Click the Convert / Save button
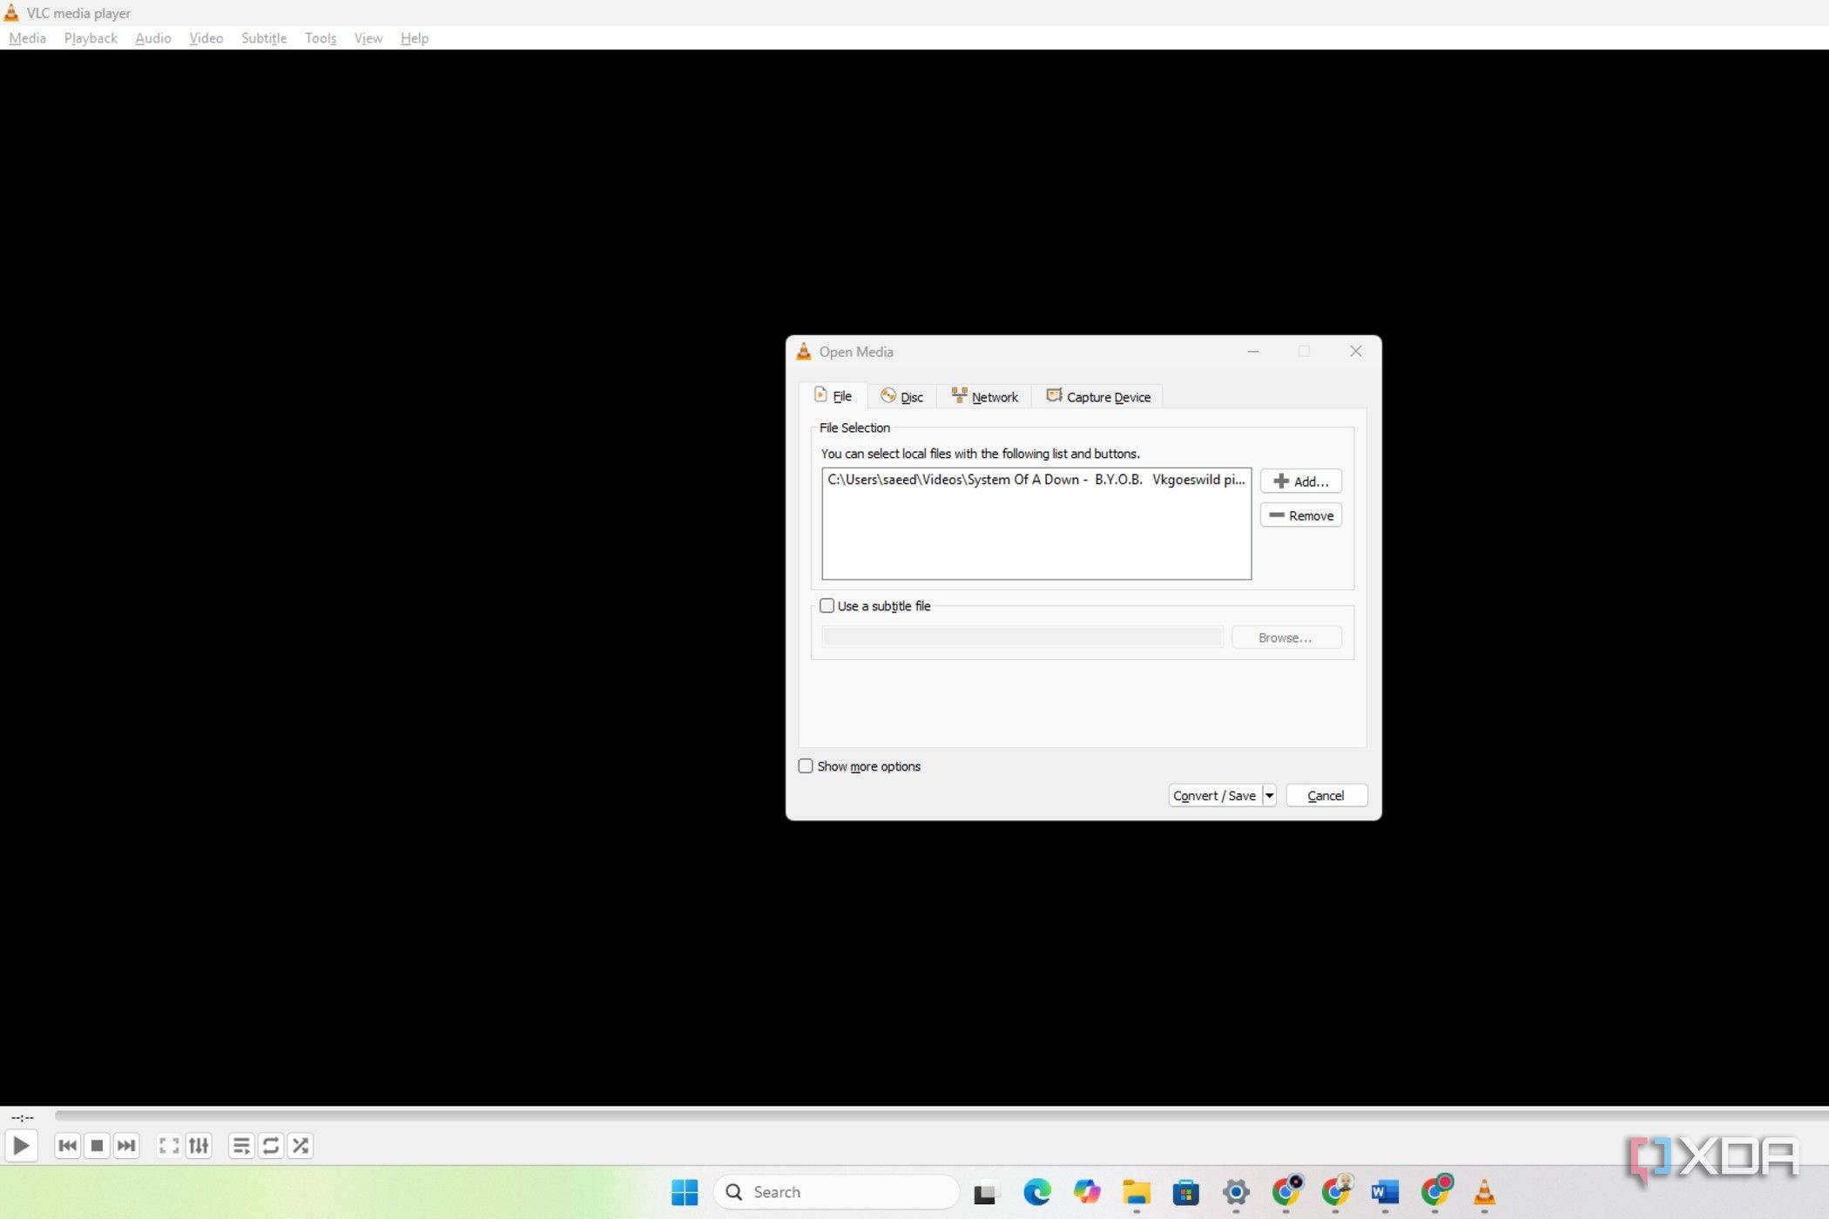This screenshot has width=1829, height=1219. (1215, 796)
